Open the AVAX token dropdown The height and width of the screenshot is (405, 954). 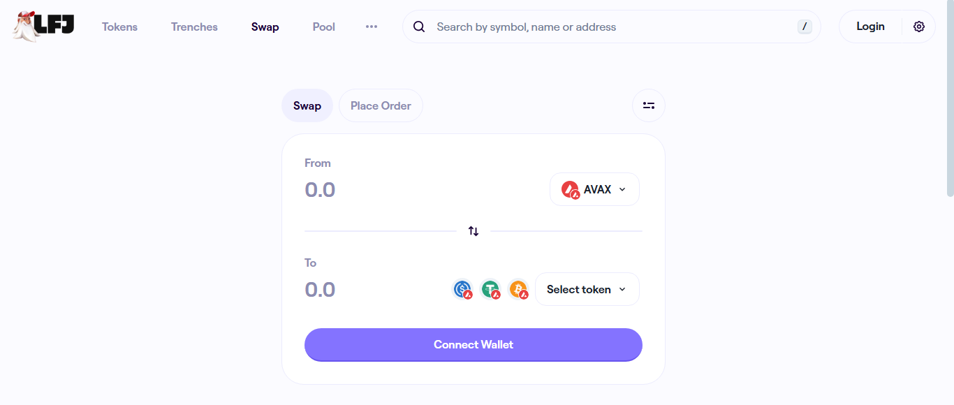tap(594, 189)
